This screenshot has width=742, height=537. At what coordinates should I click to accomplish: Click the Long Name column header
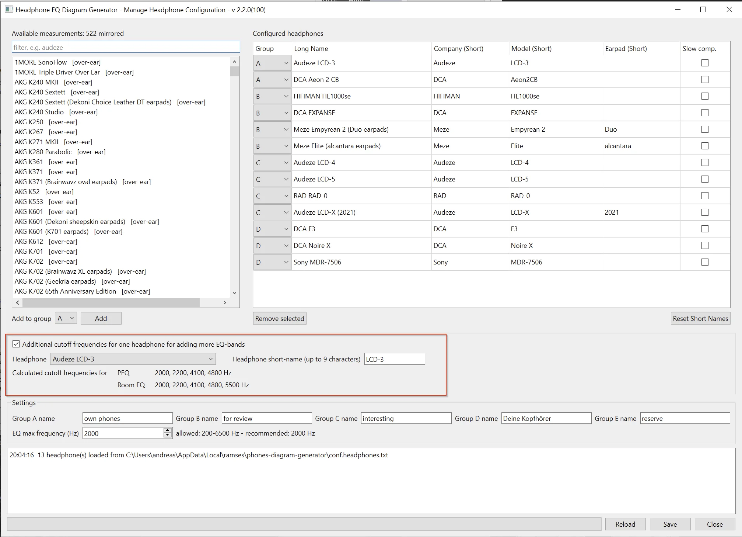361,48
